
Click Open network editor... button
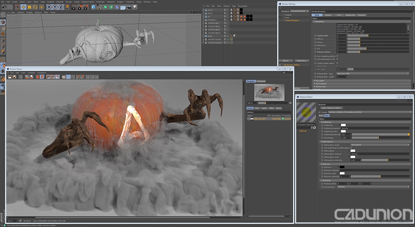click(332, 108)
